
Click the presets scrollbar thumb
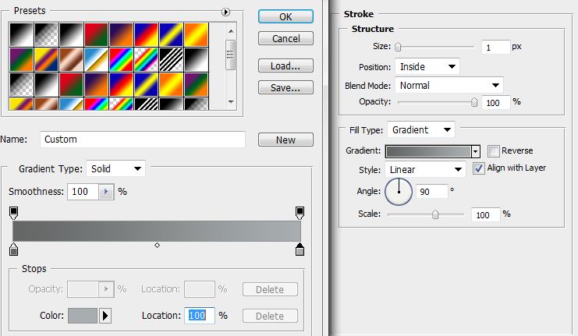[231, 55]
